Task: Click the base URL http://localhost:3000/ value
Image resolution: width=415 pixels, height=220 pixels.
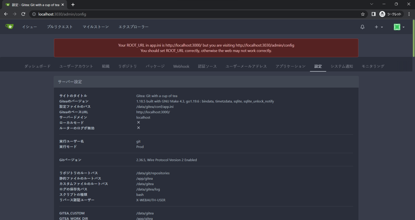Action: [153, 112]
